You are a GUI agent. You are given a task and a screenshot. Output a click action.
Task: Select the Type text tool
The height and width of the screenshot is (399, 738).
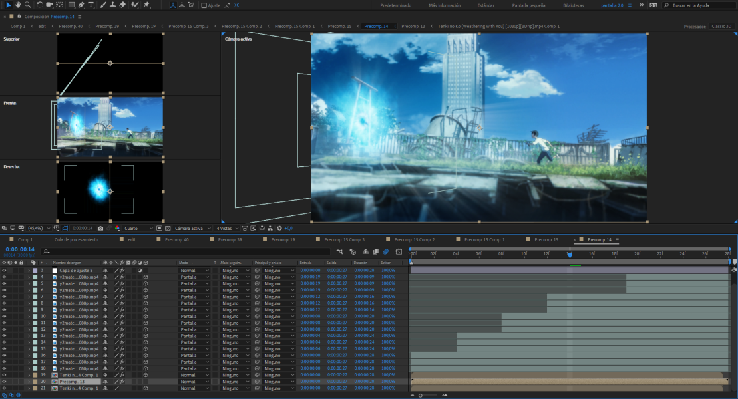tap(91, 5)
